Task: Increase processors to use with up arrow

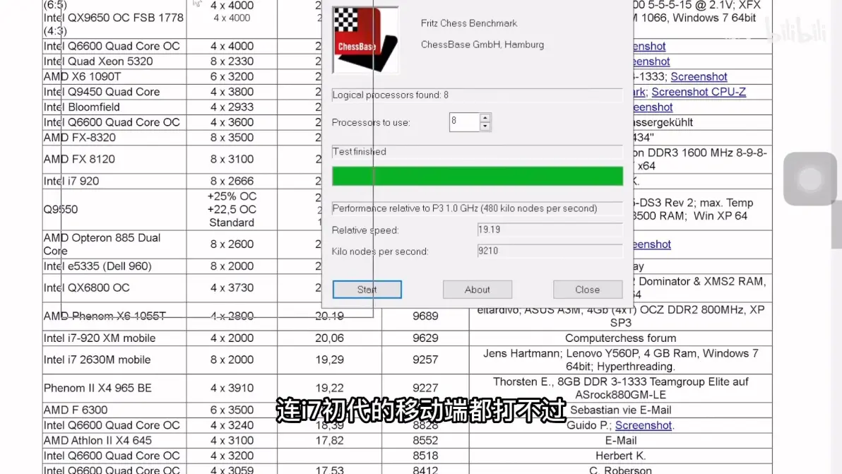Action: 485,117
